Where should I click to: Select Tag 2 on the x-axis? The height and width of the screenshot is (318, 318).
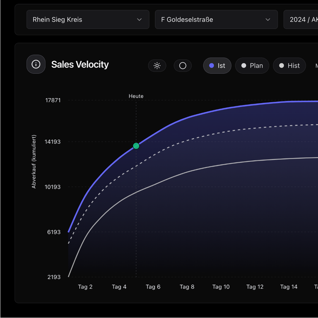(85, 287)
